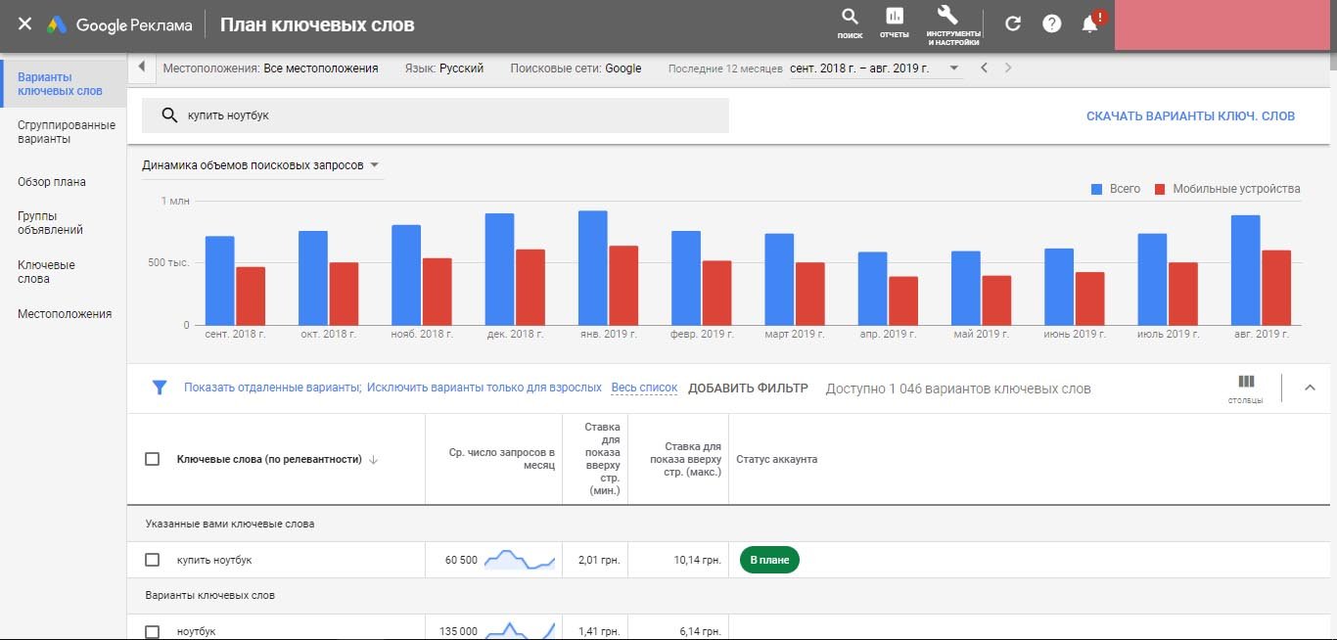Screen dimensions: 1337x640
Task: Click the '2,01 грн.' min bid cell
Action: click(x=599, y=560)
